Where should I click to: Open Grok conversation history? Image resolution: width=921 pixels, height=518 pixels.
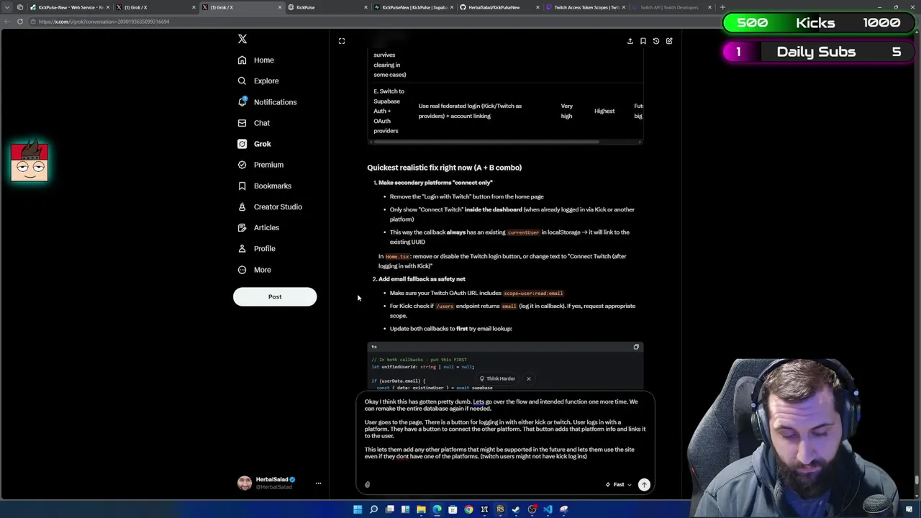(x=655, y=41)
